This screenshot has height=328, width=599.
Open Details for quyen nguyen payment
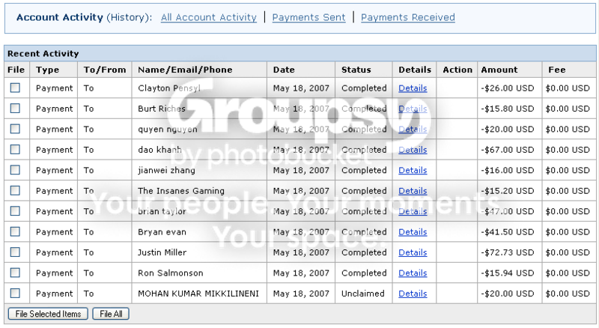413,130
